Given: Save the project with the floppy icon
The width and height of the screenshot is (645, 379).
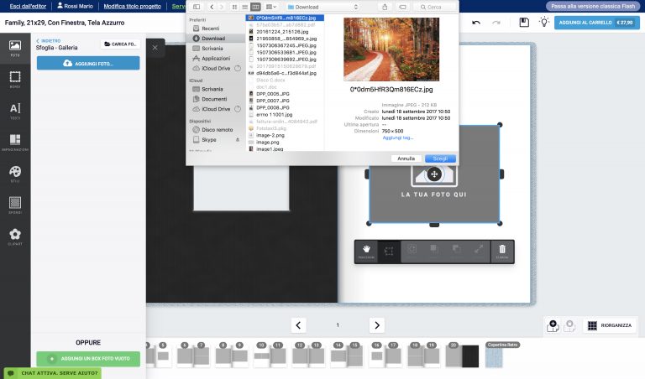Looking at the screenshot, I should click(x=524, y=22).
